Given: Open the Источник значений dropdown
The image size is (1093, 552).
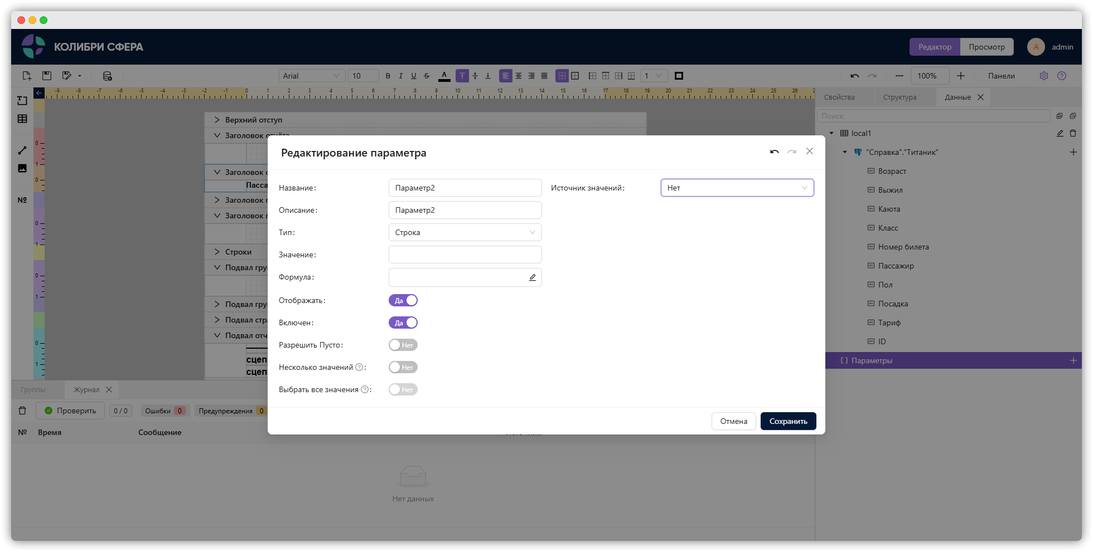Looking at the screenshot, I should (737, 188).
